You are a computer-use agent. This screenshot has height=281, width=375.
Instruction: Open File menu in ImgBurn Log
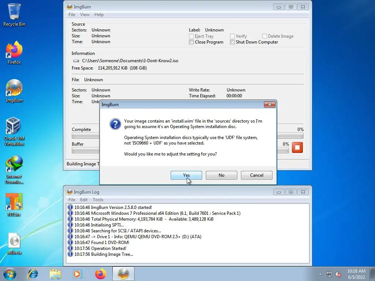tap(72, 199)
